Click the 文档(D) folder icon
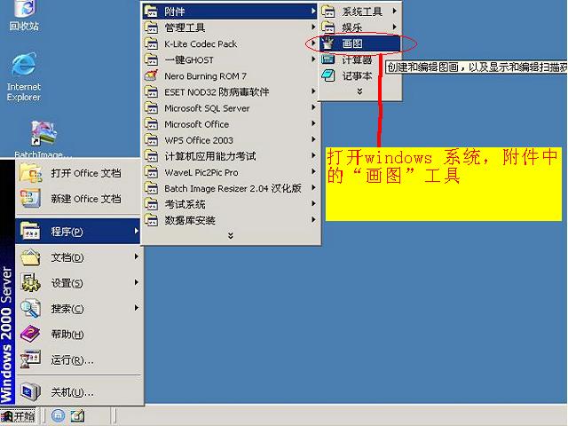This screenshot has width=568, height=426. click(30, 257)
